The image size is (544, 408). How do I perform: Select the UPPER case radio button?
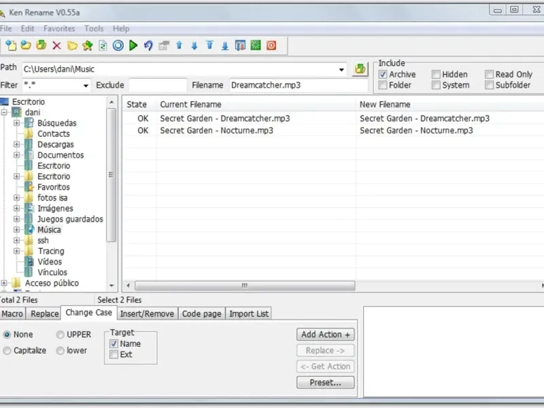click(x=60, y=335)
